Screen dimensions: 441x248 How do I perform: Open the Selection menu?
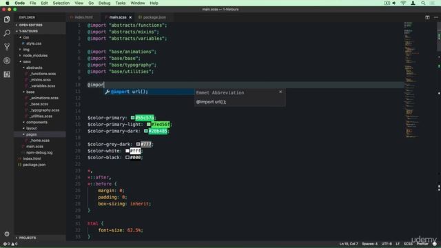tap(61, 3)
